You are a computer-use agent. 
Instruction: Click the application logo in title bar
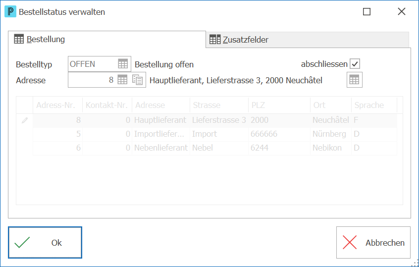click(10, 12)
